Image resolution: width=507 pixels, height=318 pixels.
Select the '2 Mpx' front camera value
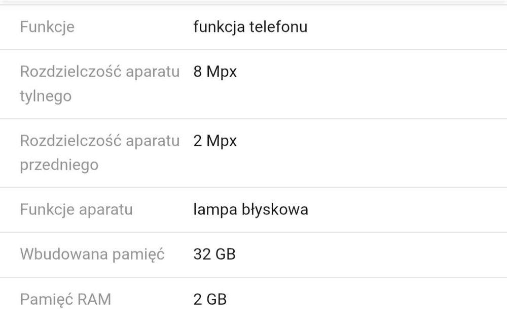(x=215, y=141)
